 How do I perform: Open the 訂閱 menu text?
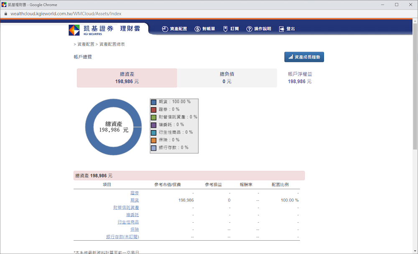(234, 29)
